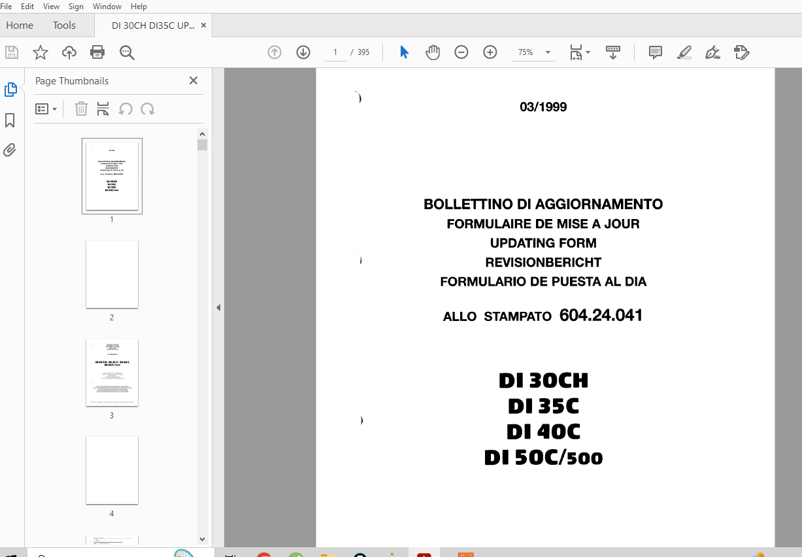Collapse the navigation pane arrow
This screenshot has width=802, height=557.
pyautogui.click(x=218, y=307)
